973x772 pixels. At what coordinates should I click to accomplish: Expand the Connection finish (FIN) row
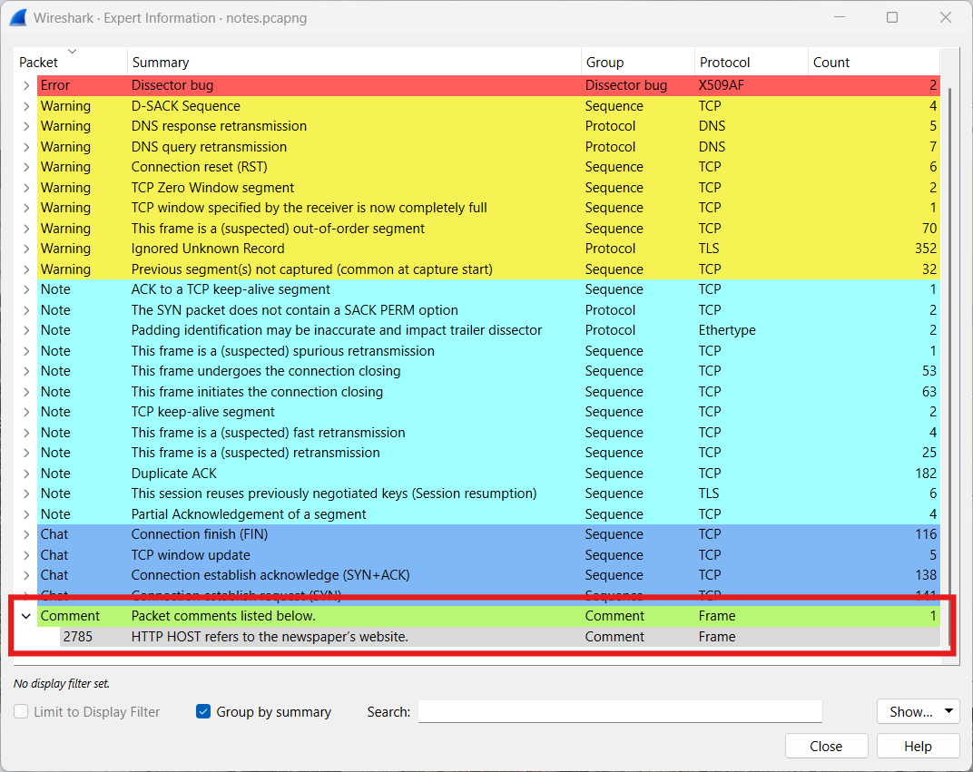click(x=26, y=534)
